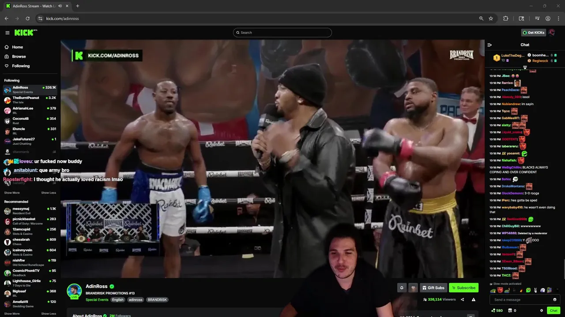
Task: Click the browser zoom magnifier icon
Action: pyautogui.click(x=481, y=18)
